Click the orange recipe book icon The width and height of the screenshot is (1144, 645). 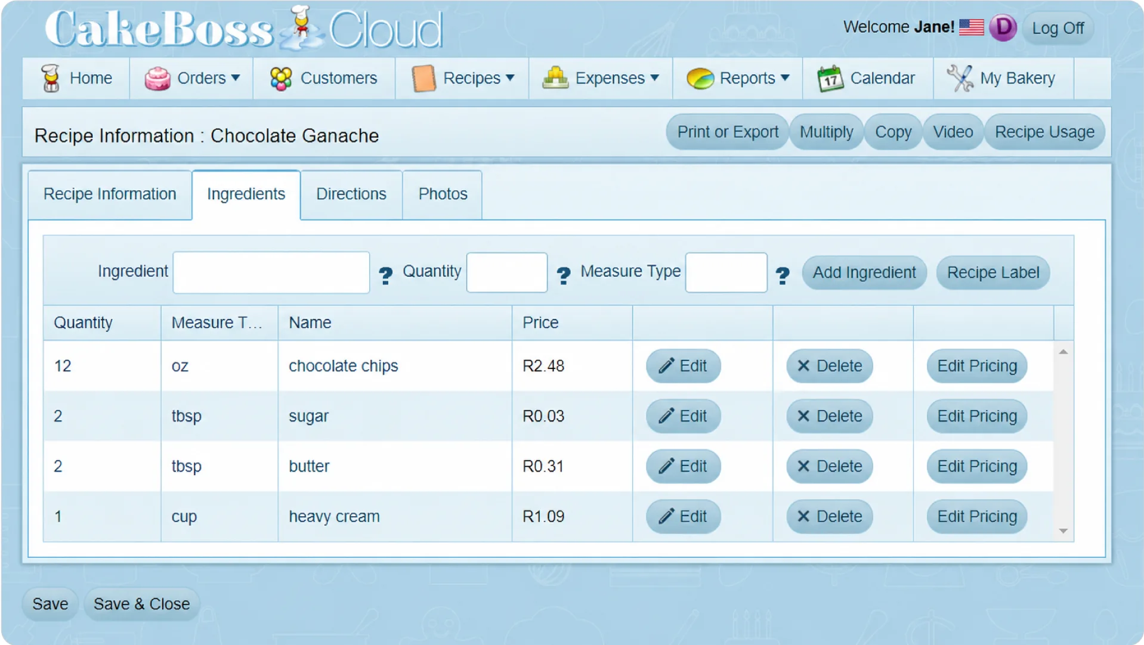tap(423, 78)
